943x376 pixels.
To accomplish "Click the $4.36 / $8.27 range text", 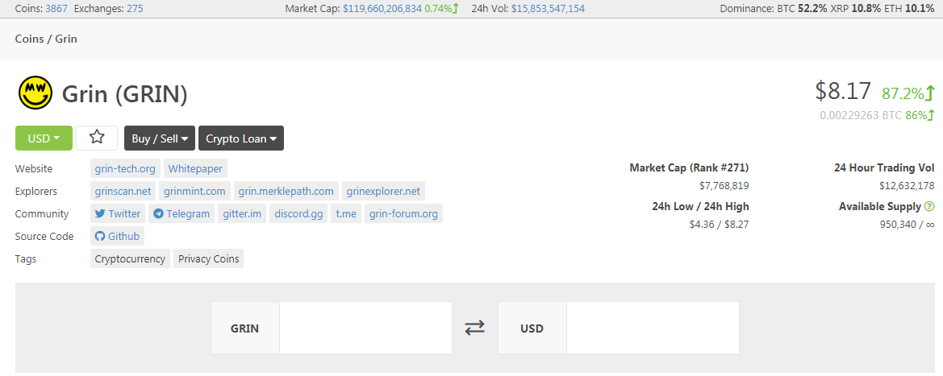I will pos(720,224).
